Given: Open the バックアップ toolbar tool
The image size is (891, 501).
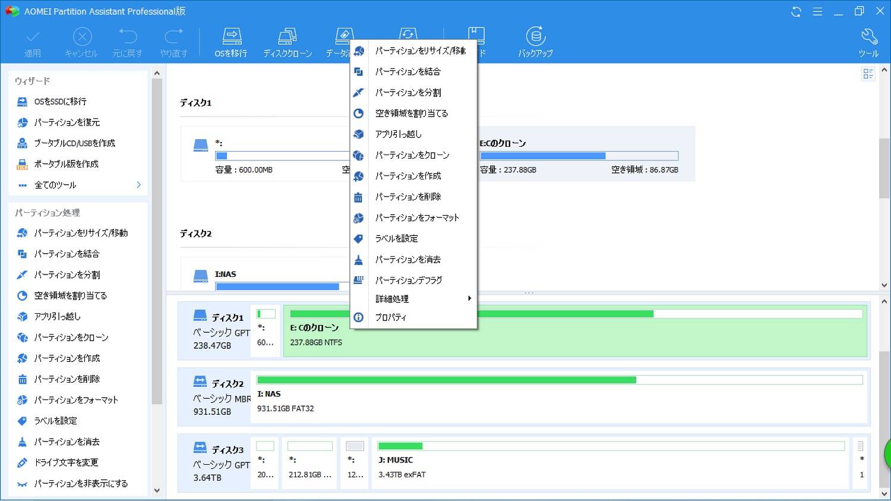Looking at the screenshot, I should (x=535, y=43).
